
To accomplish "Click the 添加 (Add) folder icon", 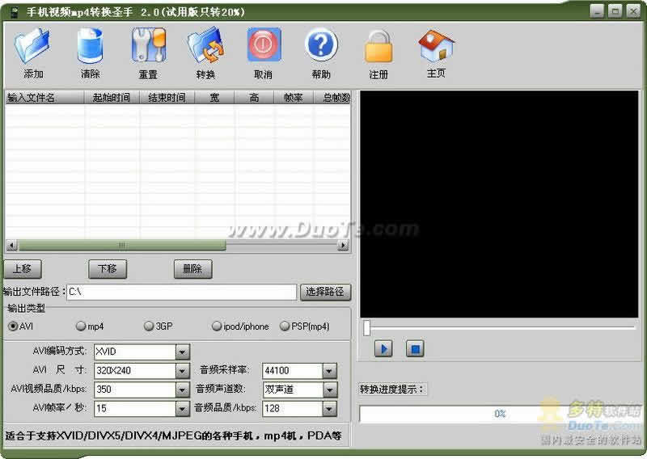I will coord(32,45).
